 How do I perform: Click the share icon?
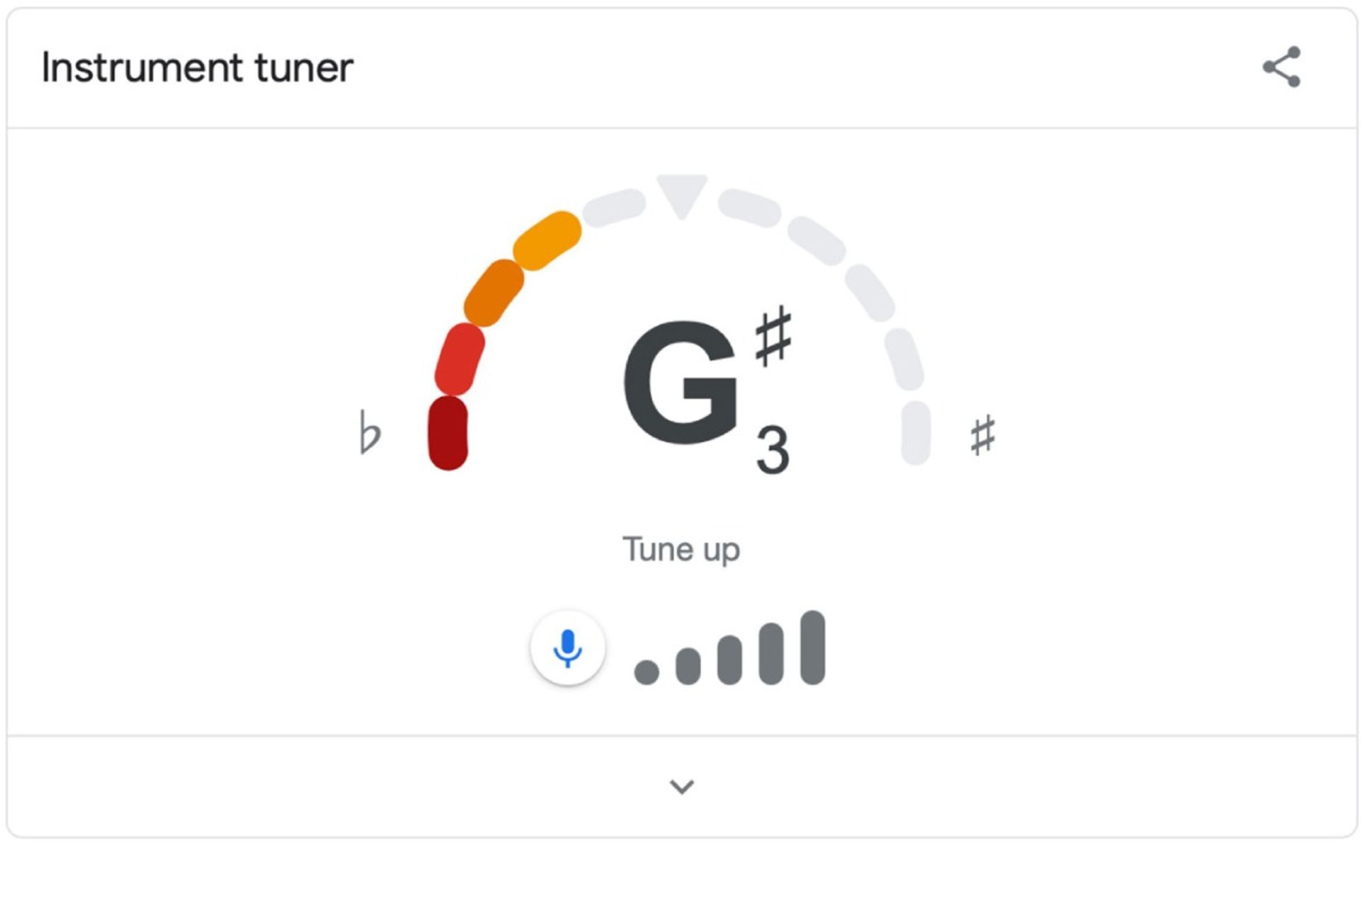[1282, 67]
